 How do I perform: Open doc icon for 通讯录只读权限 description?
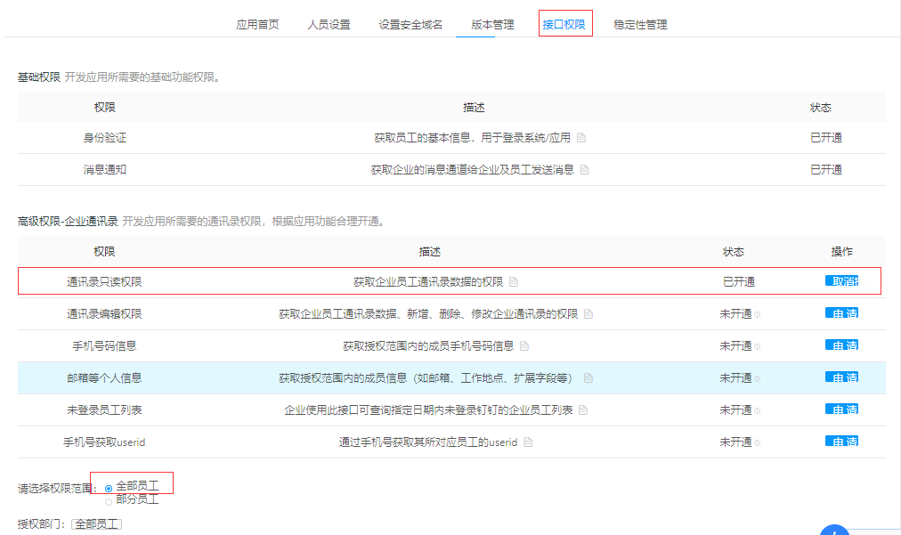click(514, 281)
